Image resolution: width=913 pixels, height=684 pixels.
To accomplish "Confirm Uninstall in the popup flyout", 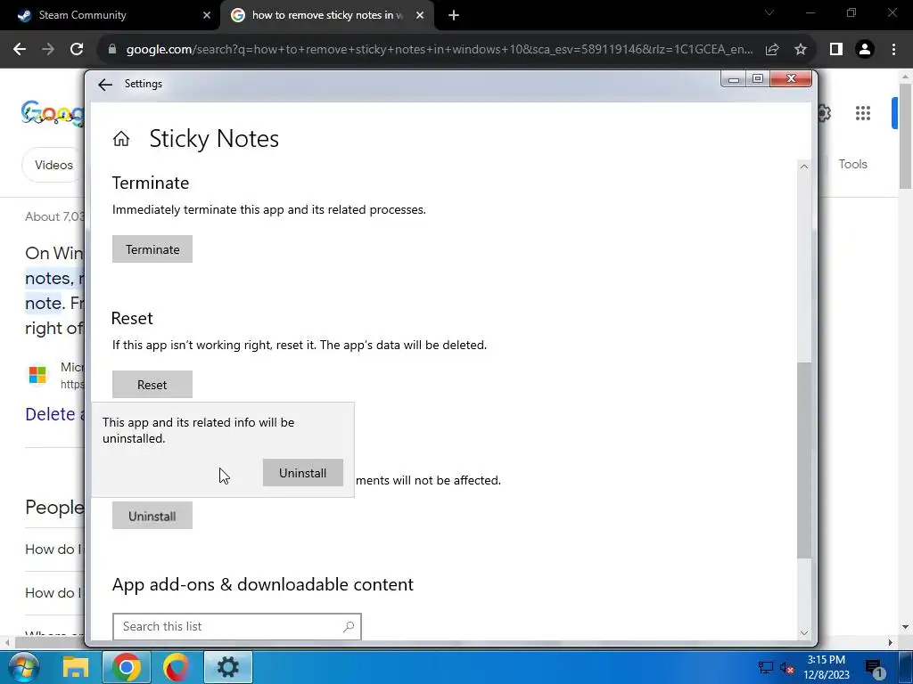I will click(303, 473).
